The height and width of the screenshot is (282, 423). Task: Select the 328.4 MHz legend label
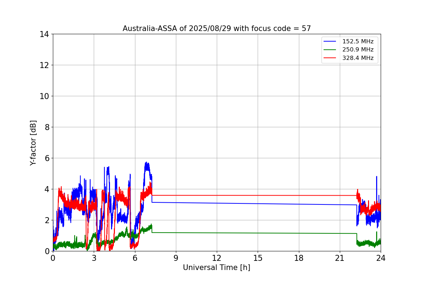(x=358, y=58)
